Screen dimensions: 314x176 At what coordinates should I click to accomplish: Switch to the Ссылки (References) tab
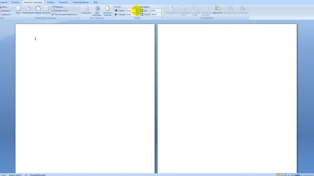51,2
